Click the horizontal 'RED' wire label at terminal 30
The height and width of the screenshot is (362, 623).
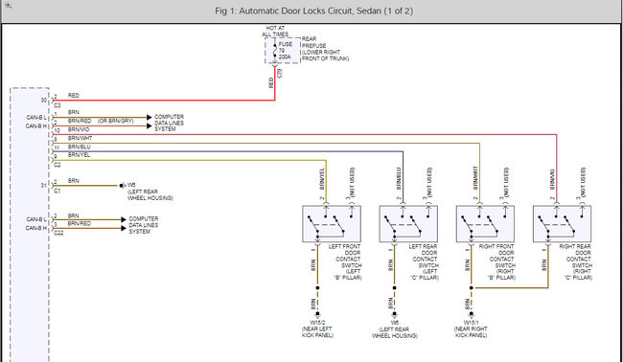(x=74, y=96)
